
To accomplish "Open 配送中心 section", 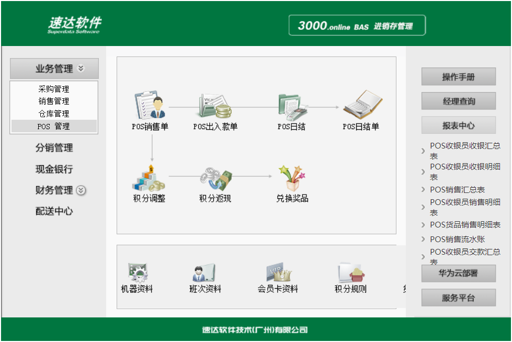I will 54,211.
